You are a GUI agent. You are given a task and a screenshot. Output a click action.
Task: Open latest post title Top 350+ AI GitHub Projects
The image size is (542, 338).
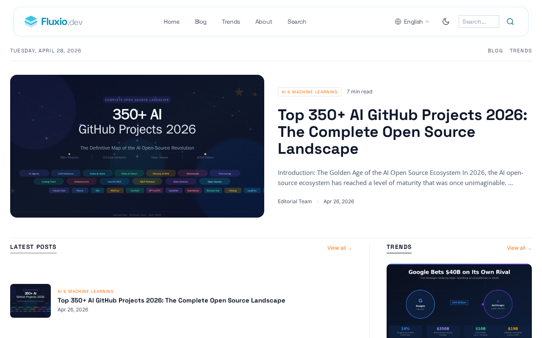[x=171, y=300]
